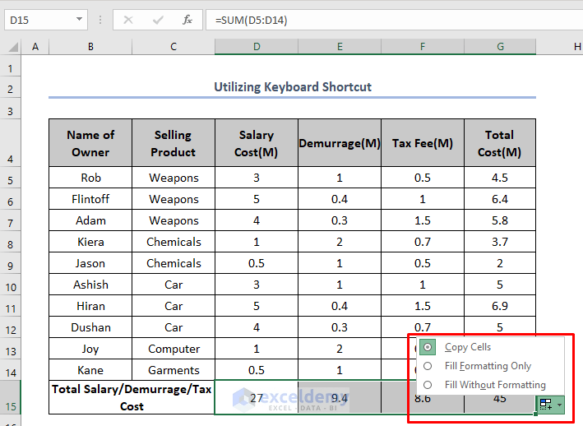Screen dimensions: 583x426
Task: Click Kiera's tax fee cell showing 0.7
Action: [423, 242]
